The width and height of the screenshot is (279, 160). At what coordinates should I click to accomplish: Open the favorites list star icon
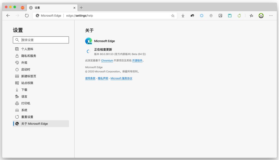coord(251,16)
